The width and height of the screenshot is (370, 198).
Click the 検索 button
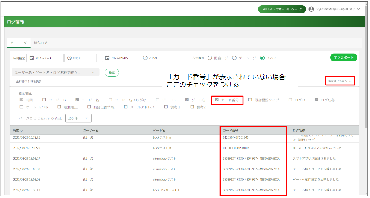[x=112, y=73]
